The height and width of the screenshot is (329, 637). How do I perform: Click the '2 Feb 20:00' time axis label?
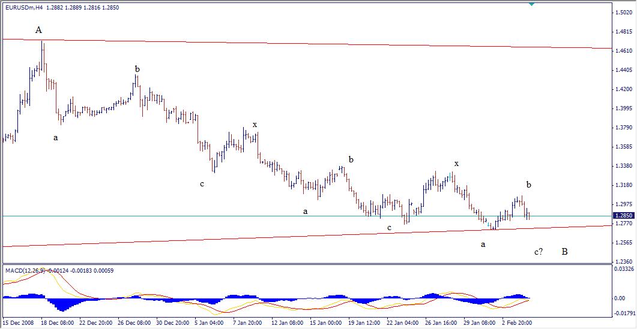[517, 323]
